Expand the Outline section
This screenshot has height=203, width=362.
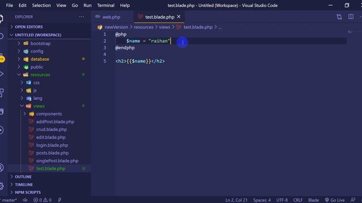(50, 176)
